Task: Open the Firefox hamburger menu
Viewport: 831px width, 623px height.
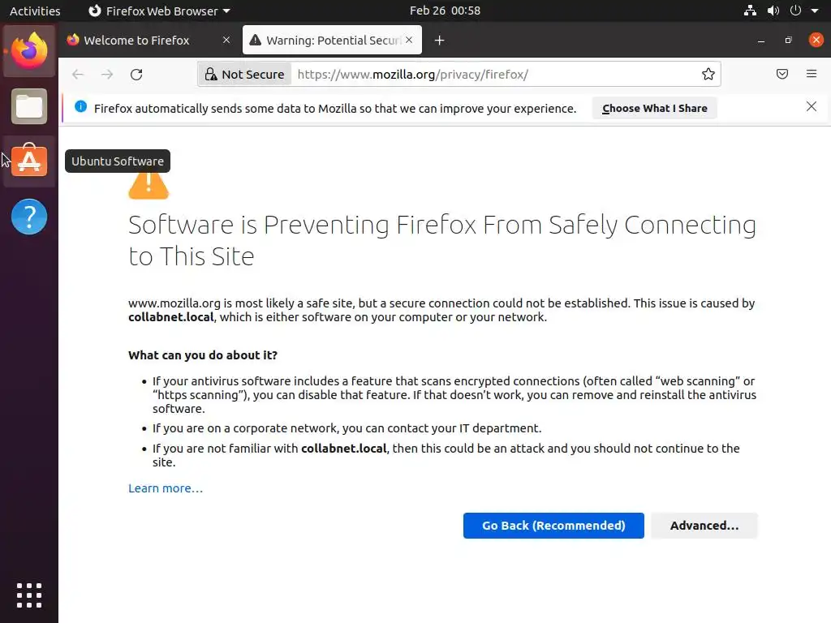Action: coord(812,75)
